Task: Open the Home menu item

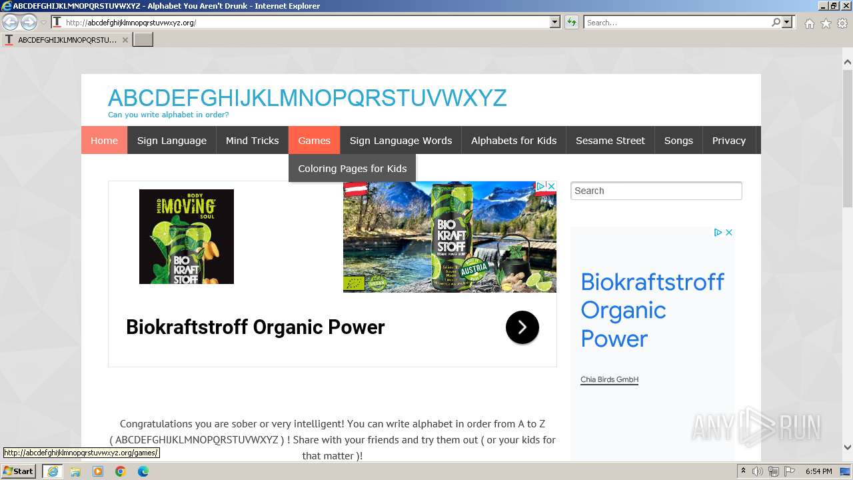Action: click(x=104, y=140)
